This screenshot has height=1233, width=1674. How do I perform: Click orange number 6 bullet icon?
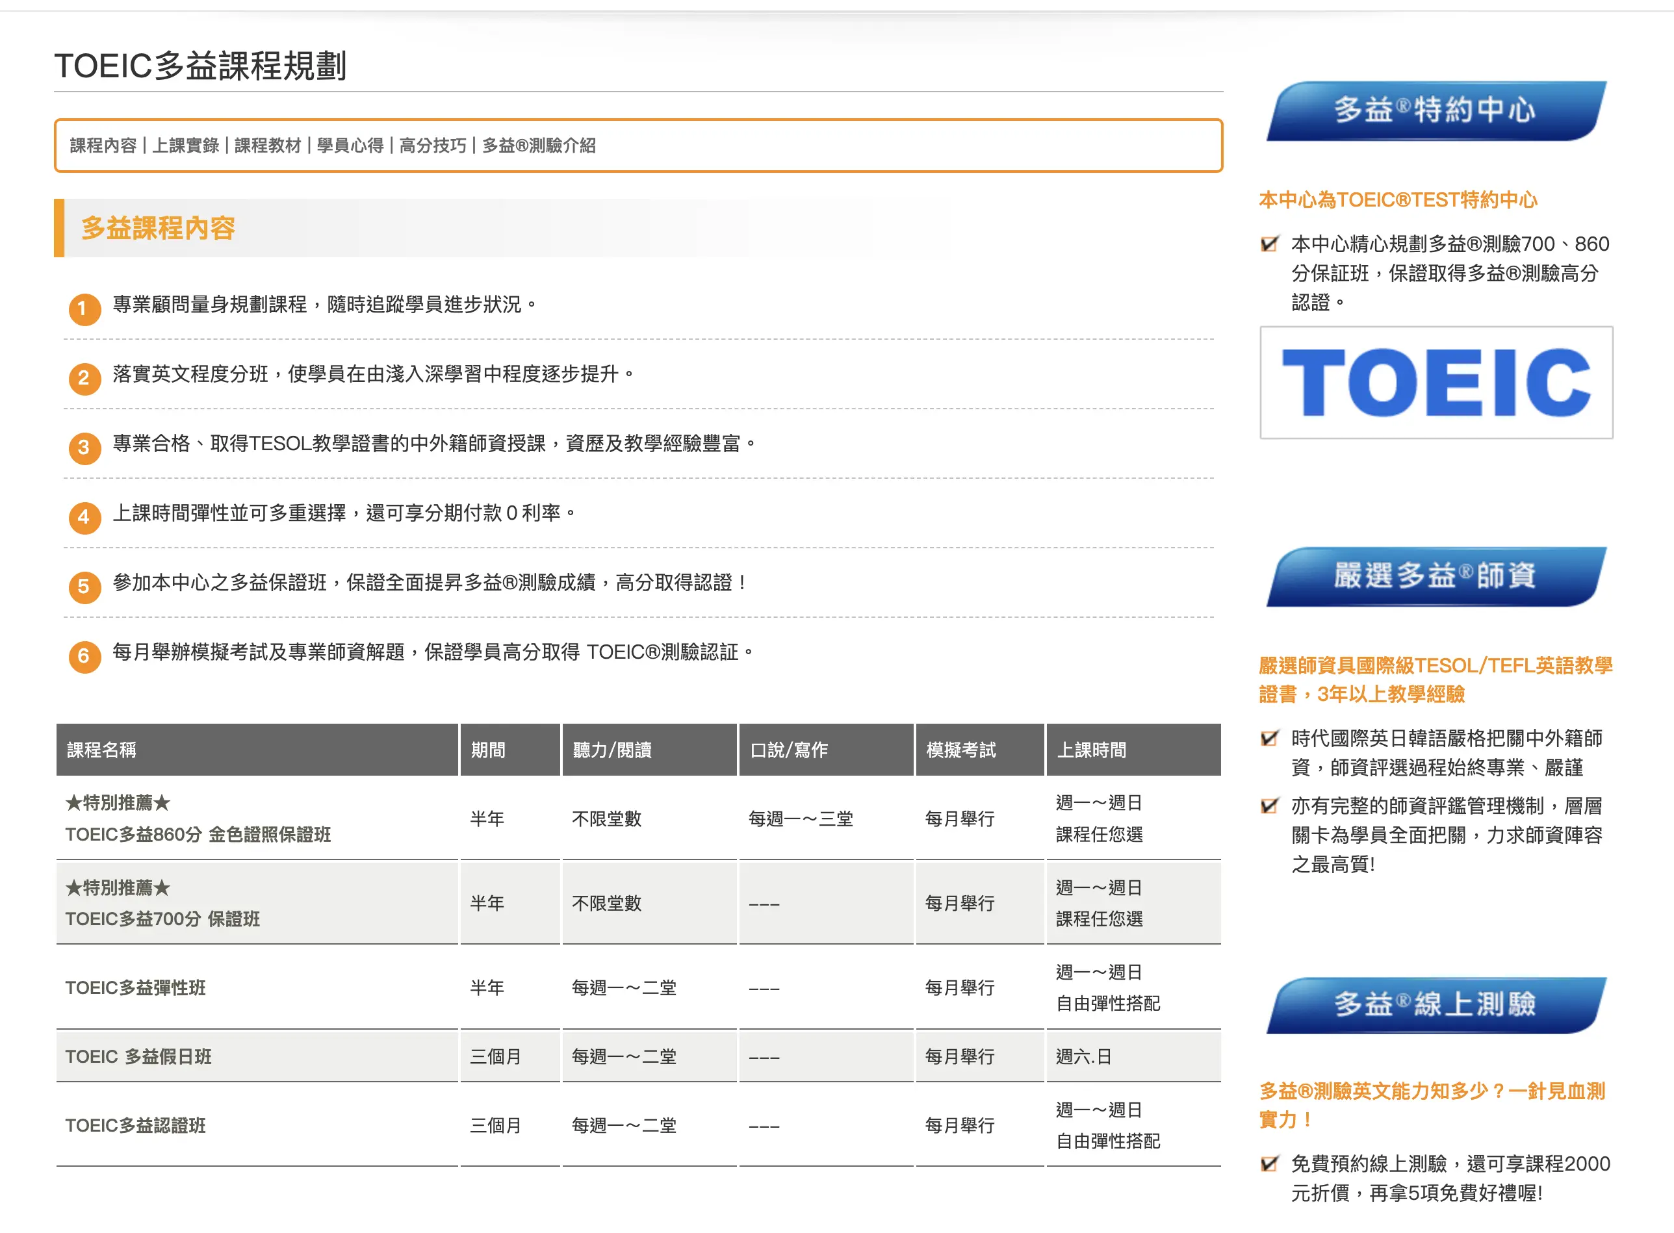pos(84,655)
